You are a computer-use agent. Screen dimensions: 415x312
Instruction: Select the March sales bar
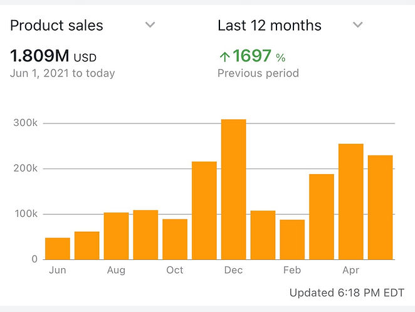pos(322,217)
